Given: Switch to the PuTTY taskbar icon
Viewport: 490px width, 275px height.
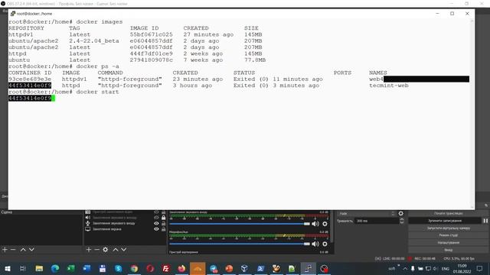Looking at the screenshot, I should pyautogui.click(x=308, y=268).
